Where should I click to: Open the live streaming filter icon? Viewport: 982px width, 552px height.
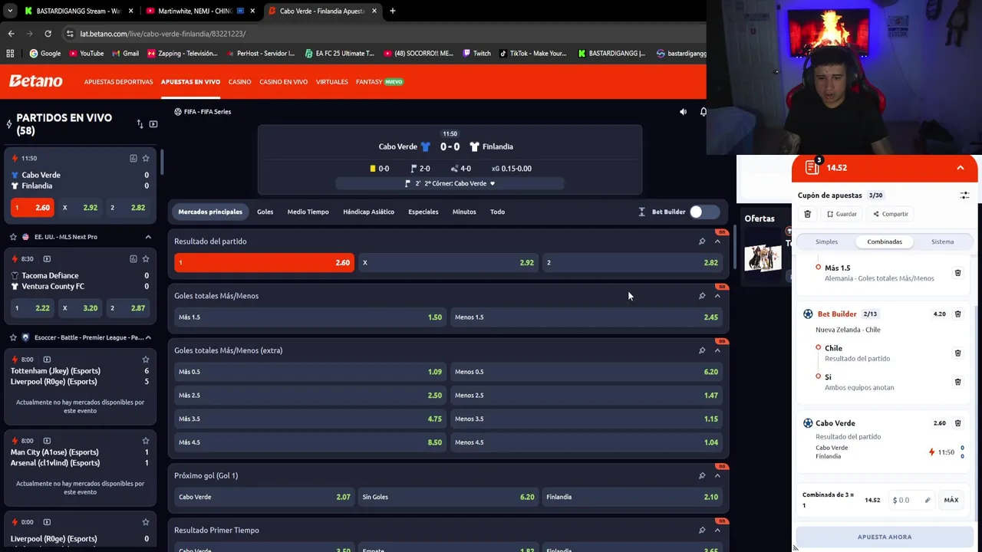[153, 124]
